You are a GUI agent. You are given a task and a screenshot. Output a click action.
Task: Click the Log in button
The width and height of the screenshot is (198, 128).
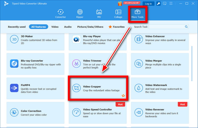pos(148,4)
